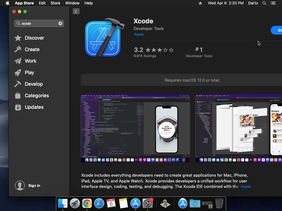Click the Develop hammer icon in sidebar
Viewport: 282px width, 211px height.
pyautogui.click(x=18, y=84)
